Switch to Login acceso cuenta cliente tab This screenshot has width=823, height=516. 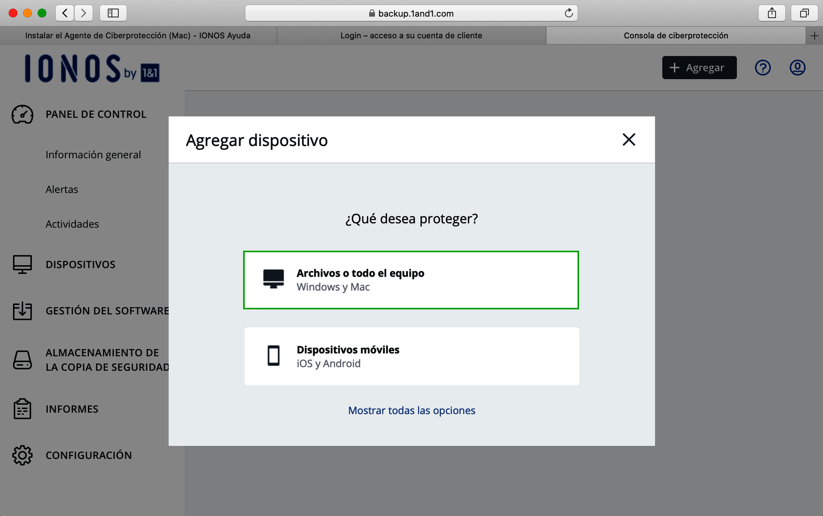tap(411, 36)
